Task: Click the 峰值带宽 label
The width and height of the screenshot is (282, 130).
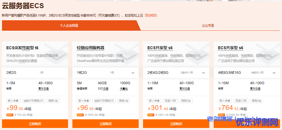Action: click(x=82, y=89)
